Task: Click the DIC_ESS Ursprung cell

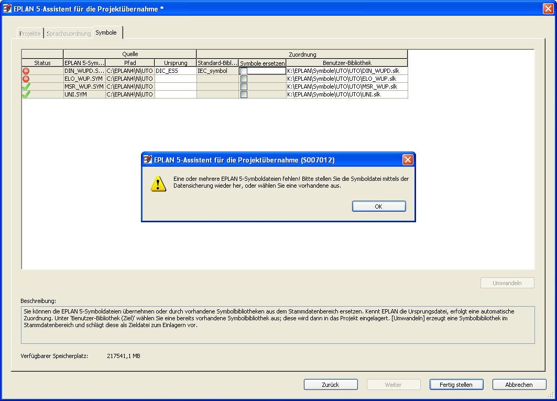Action: [176, 71]
